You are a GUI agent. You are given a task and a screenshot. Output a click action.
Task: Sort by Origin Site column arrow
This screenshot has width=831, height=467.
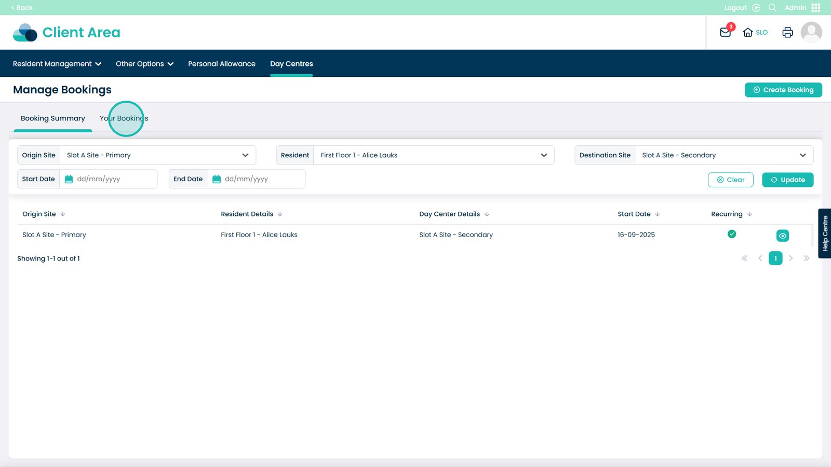pos(63,214)
